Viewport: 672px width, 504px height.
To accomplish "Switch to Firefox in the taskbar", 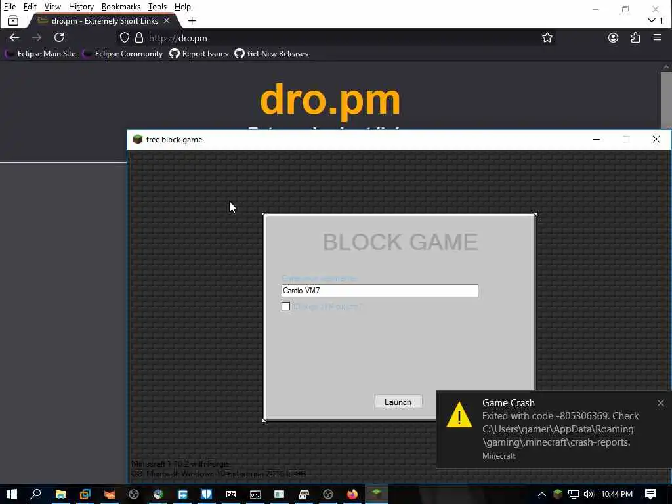I will 352,494.
